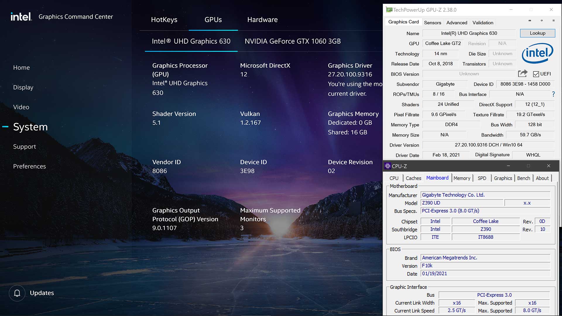
Task: Click the Vulkan version 1.2.167
Action: pyautogui.click(x=250, y=123)
